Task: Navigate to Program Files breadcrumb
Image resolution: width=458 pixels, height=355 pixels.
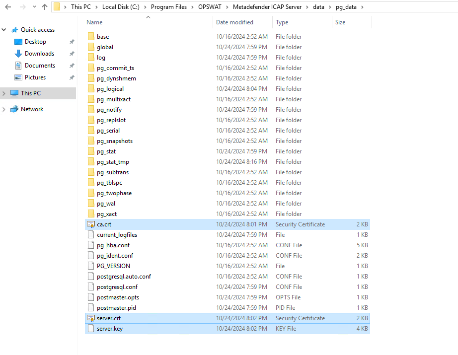Action: [169, 7]
